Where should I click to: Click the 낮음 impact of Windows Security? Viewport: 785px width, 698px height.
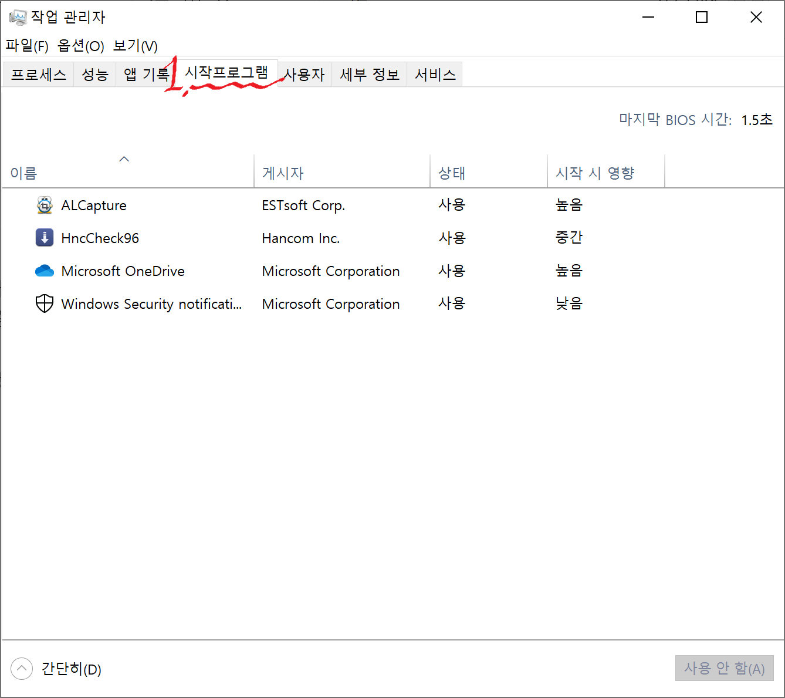pos(569,304)
